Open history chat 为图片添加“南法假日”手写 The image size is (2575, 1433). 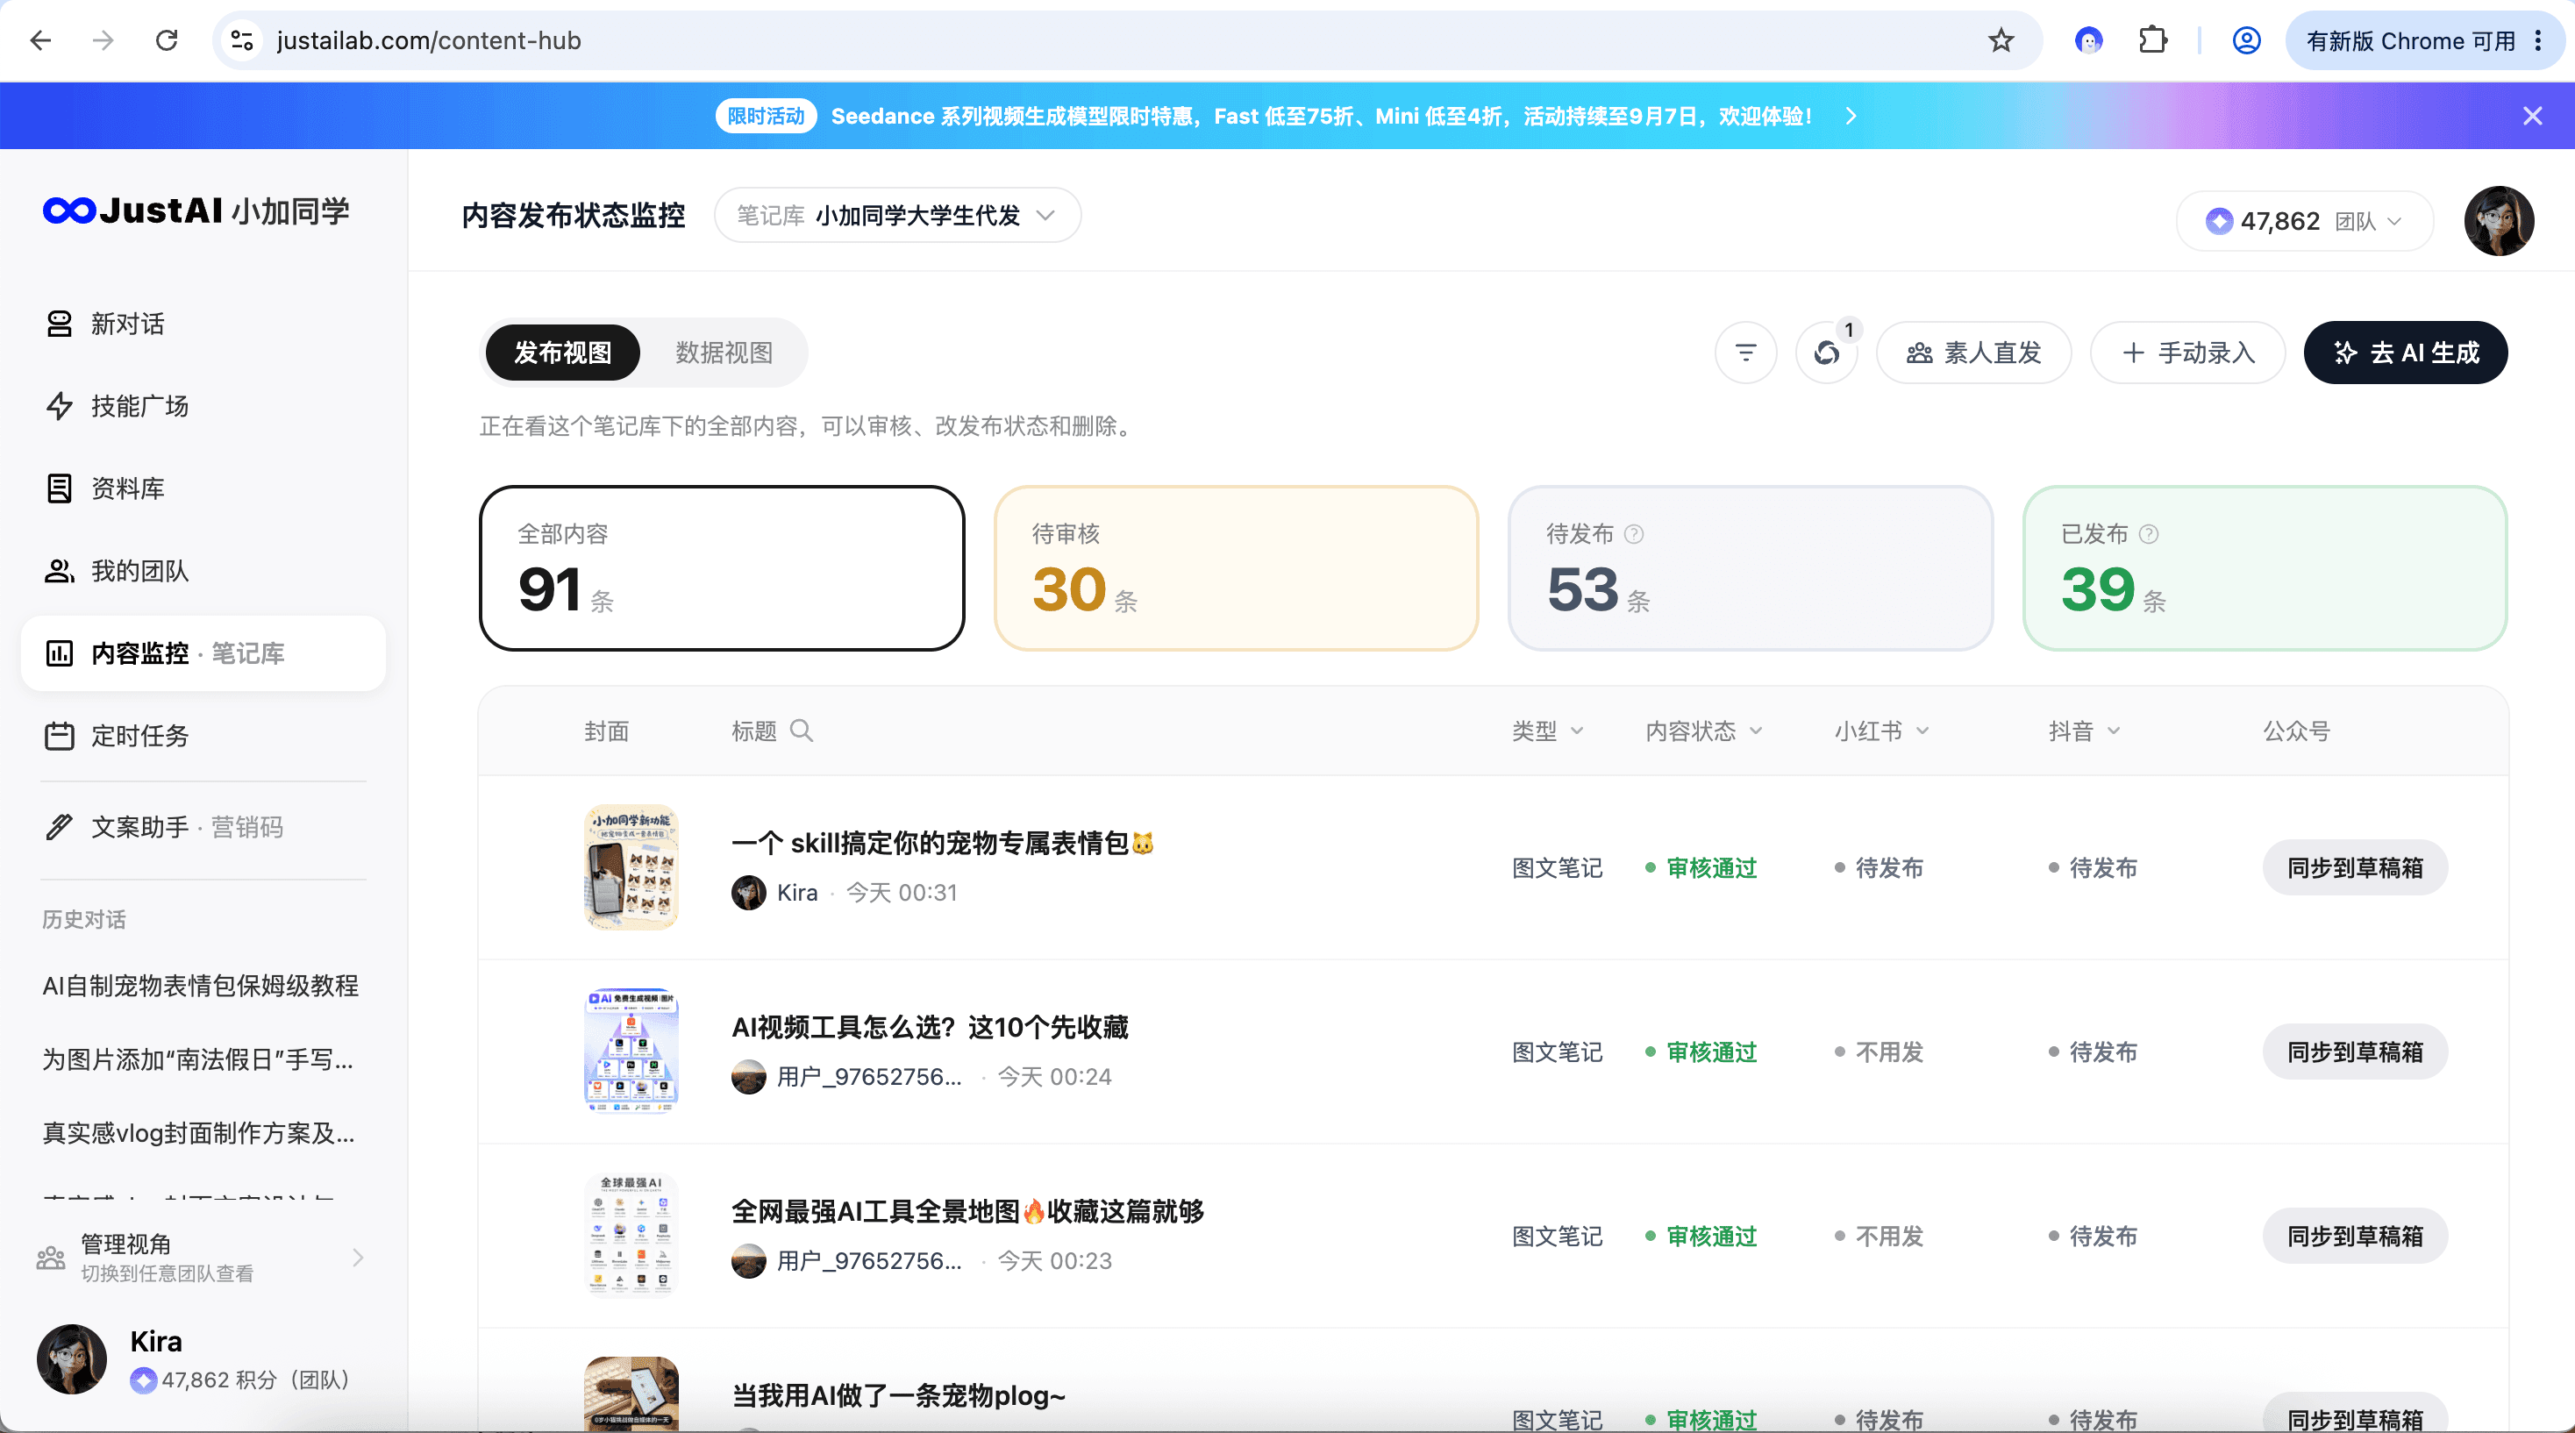(198, 1059)
